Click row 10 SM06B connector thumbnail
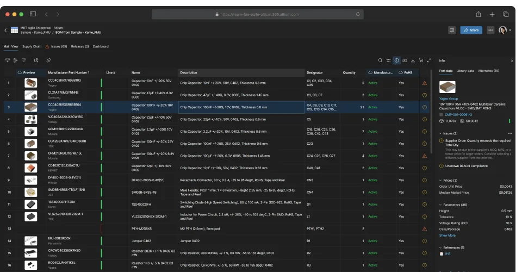The image size is (522, 272). (30, 192)
